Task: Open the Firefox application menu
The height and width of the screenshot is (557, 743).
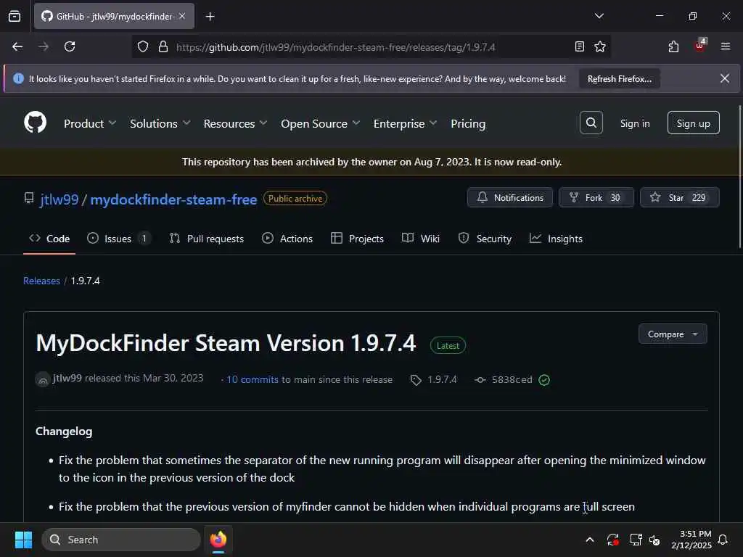Action: (x=725, y=46)
